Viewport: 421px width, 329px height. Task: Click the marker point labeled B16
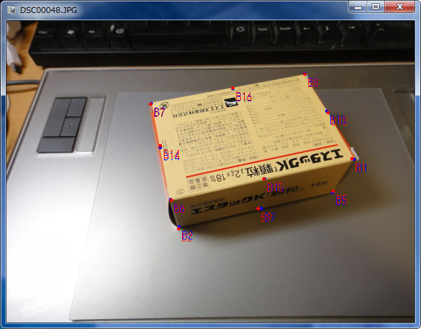pos(233,88)
